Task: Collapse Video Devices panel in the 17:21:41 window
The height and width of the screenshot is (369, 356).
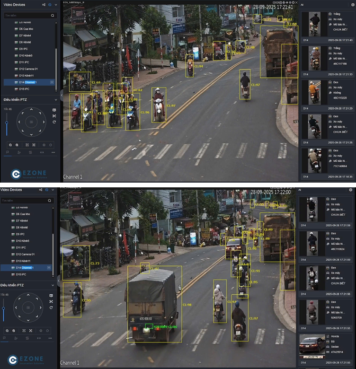Action: tap(56, 5)
